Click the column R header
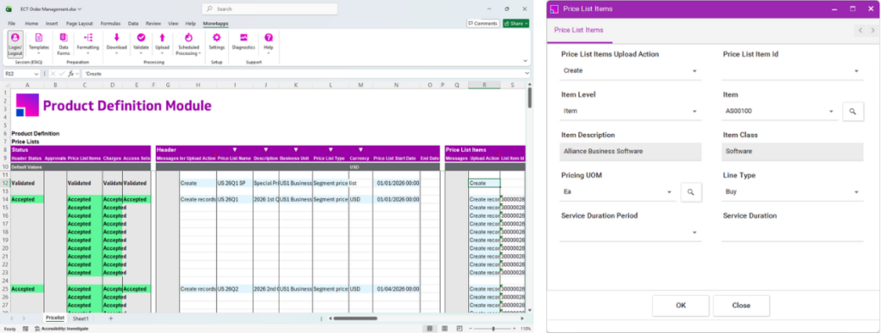Viewport: 881px width, 333px height. (x=484, y=85)
